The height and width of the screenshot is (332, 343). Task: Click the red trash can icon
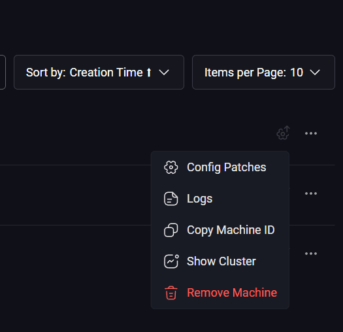tap(171, 293)
